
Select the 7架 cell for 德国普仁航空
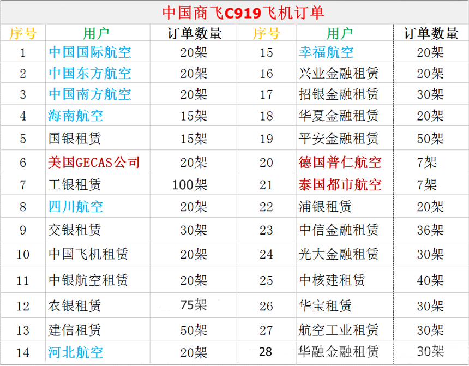pos(431,162)
